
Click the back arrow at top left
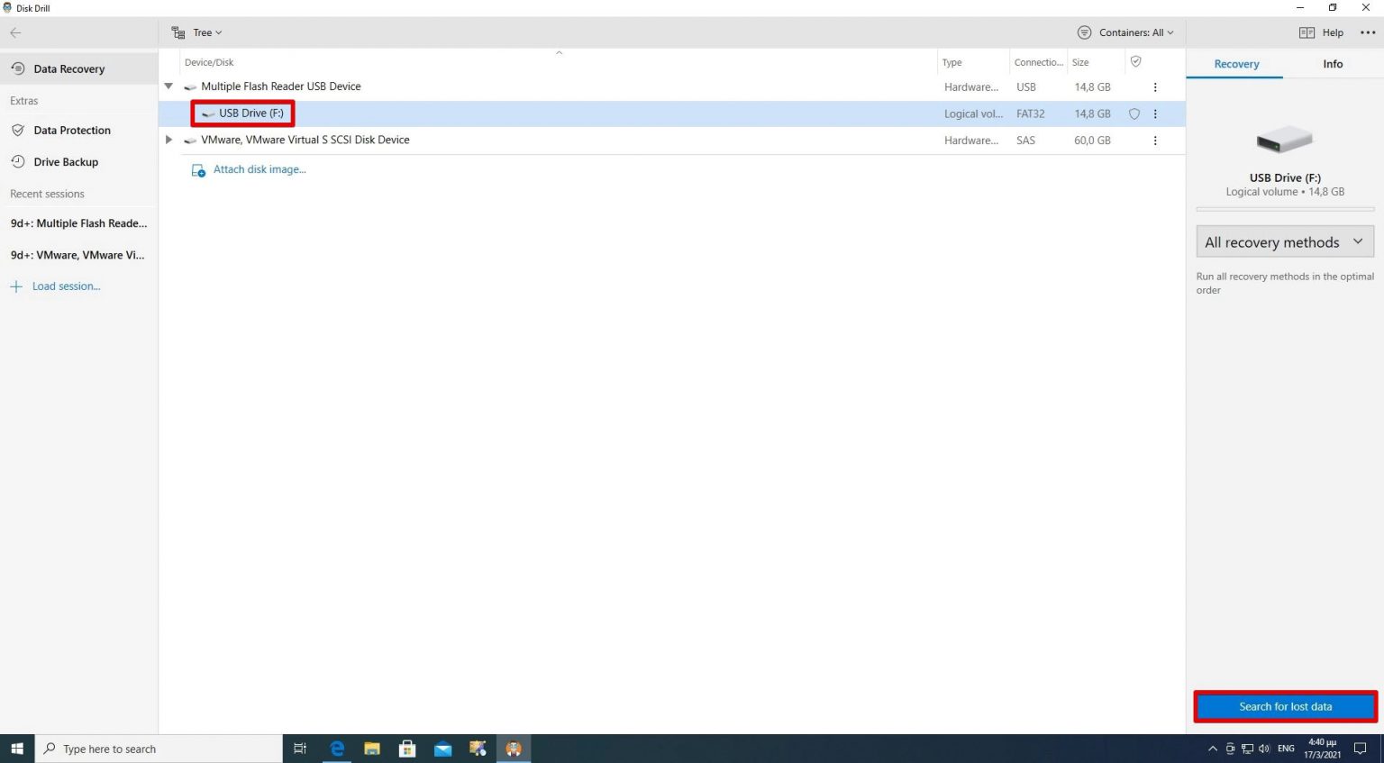click(14, 32)
